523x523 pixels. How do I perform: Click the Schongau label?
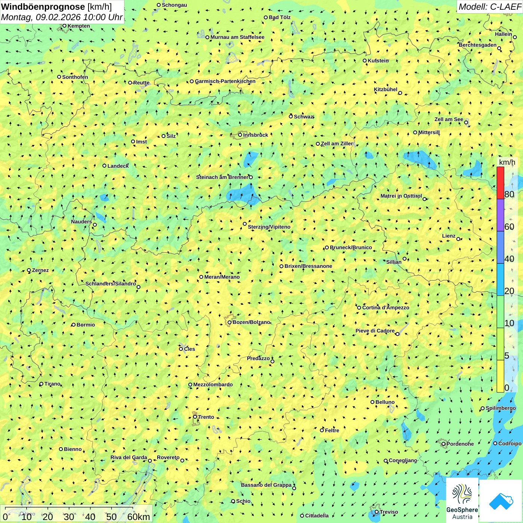coord(174,5)
